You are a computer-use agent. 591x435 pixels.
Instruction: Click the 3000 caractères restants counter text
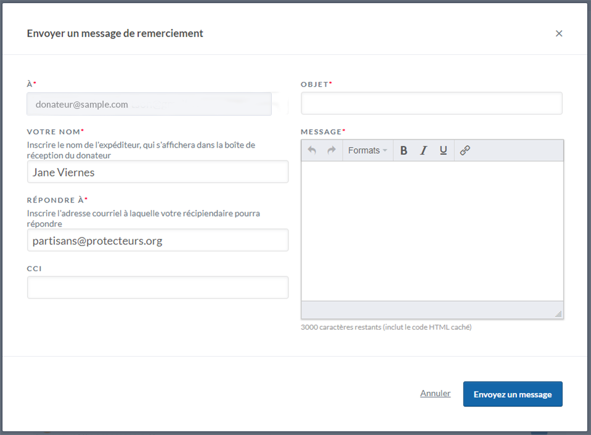tap(386, 327)
